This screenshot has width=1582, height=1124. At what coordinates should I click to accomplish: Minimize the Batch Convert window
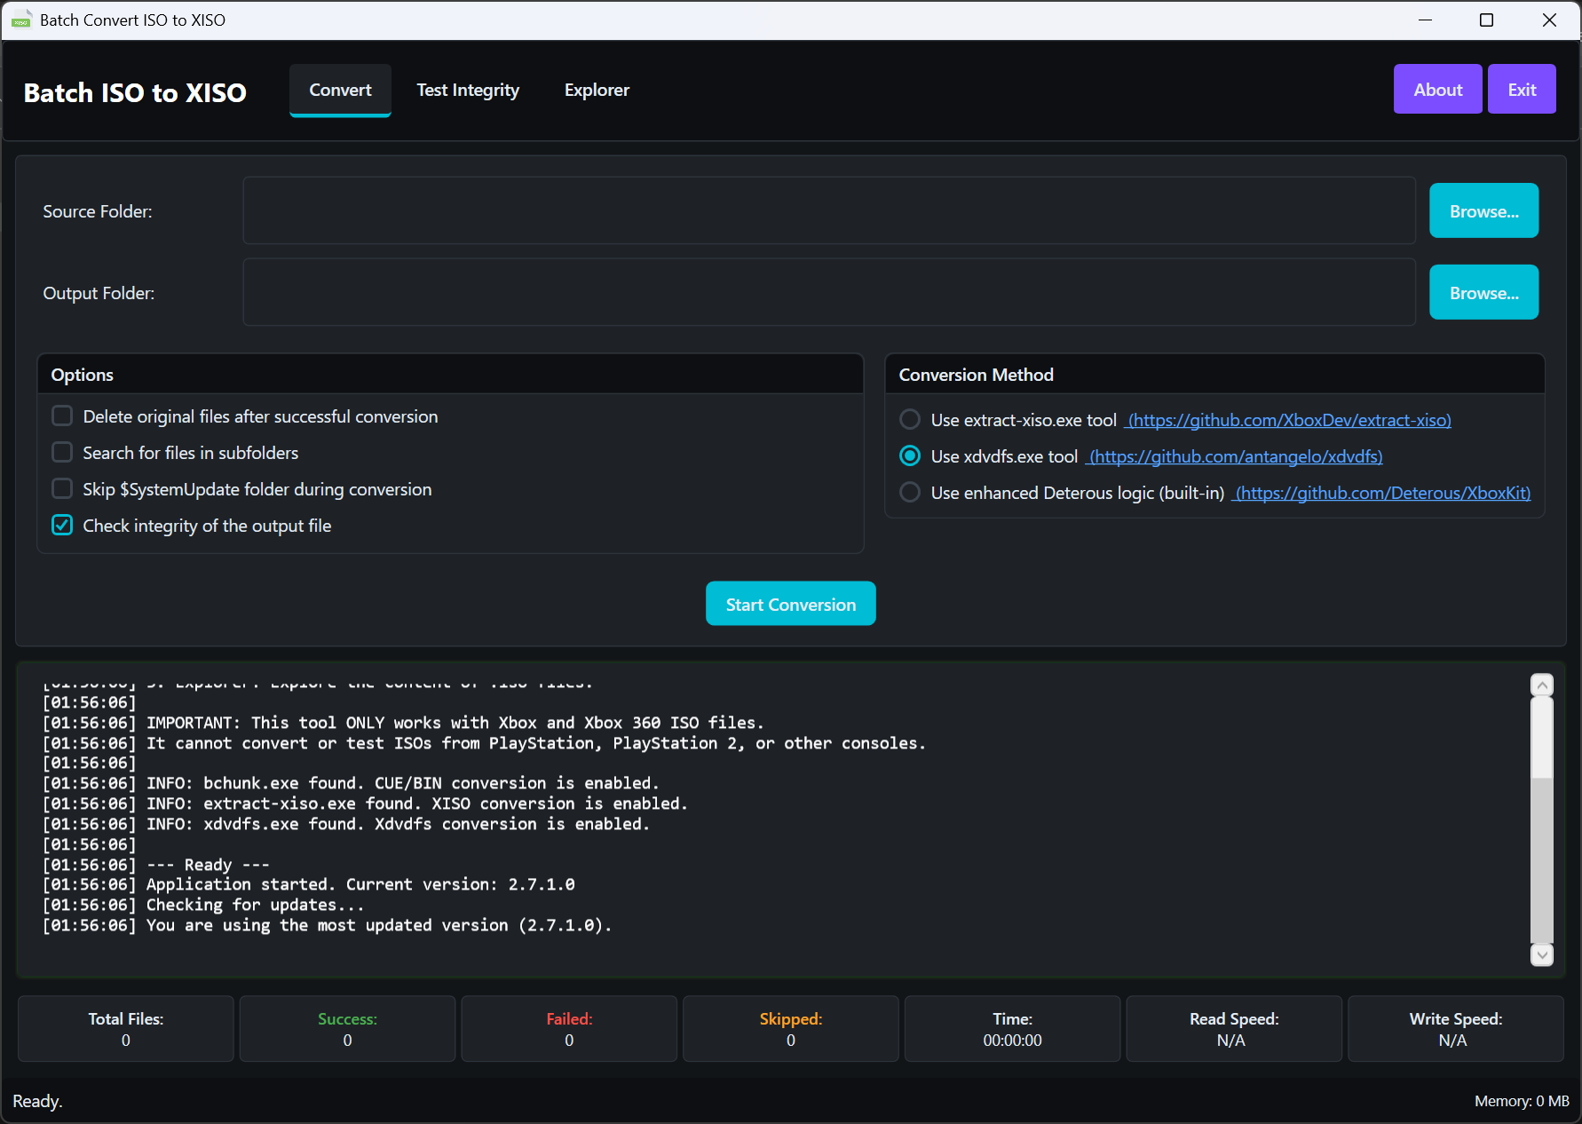pyautogui.click(x=1425, y=20)
